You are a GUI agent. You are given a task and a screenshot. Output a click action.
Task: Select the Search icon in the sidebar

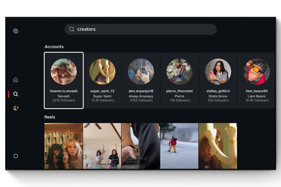pos(16,94)
